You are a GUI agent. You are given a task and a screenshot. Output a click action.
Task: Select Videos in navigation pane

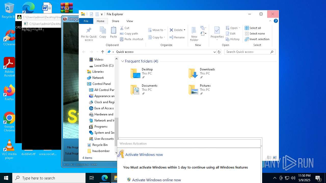click(99, 59)
